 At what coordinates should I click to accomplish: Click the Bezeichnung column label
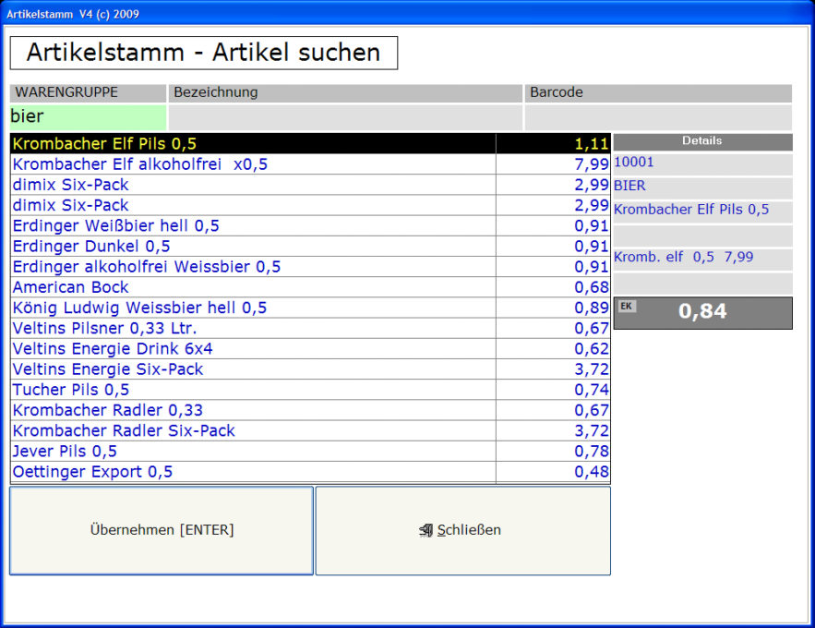pyautogui.click(x=345, y=93)
